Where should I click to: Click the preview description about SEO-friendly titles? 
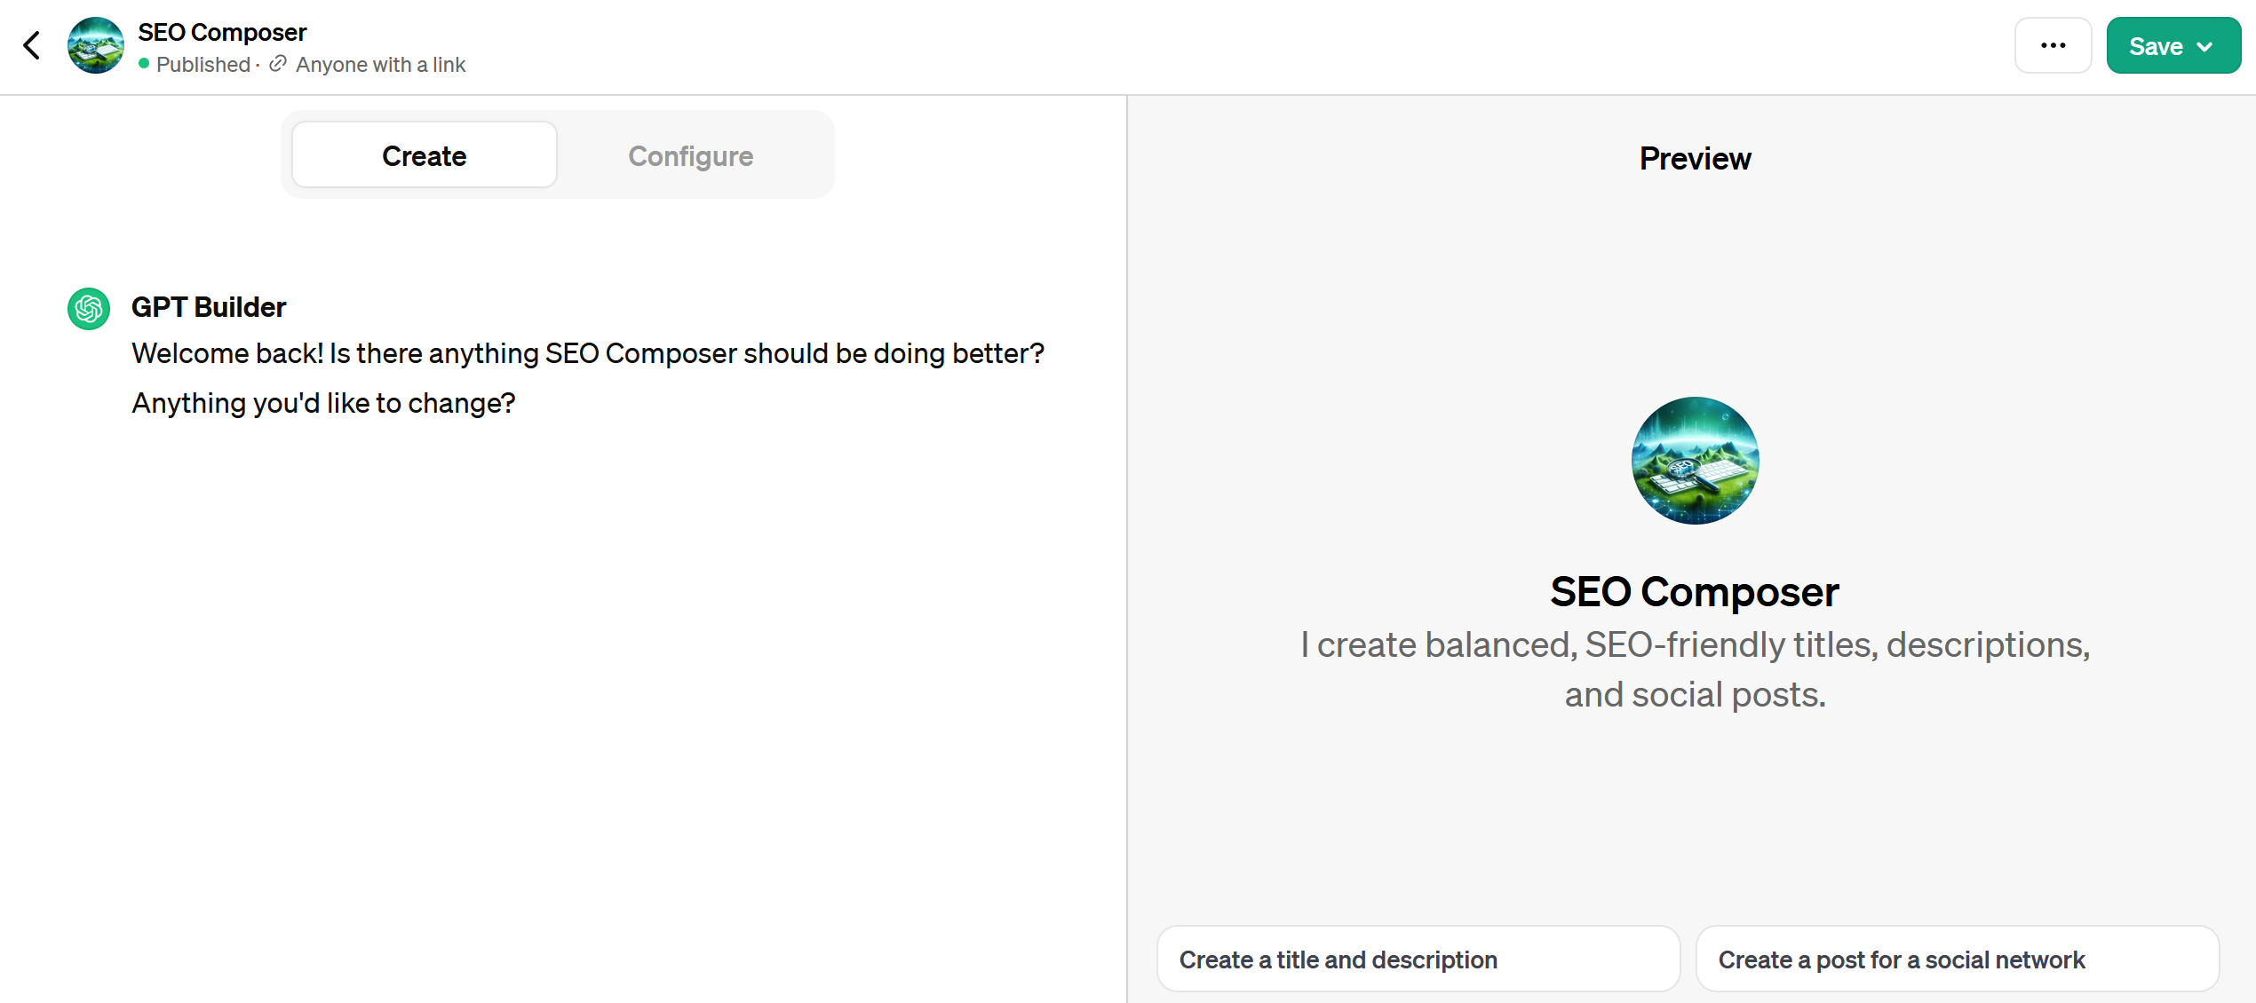[1695, 669]
